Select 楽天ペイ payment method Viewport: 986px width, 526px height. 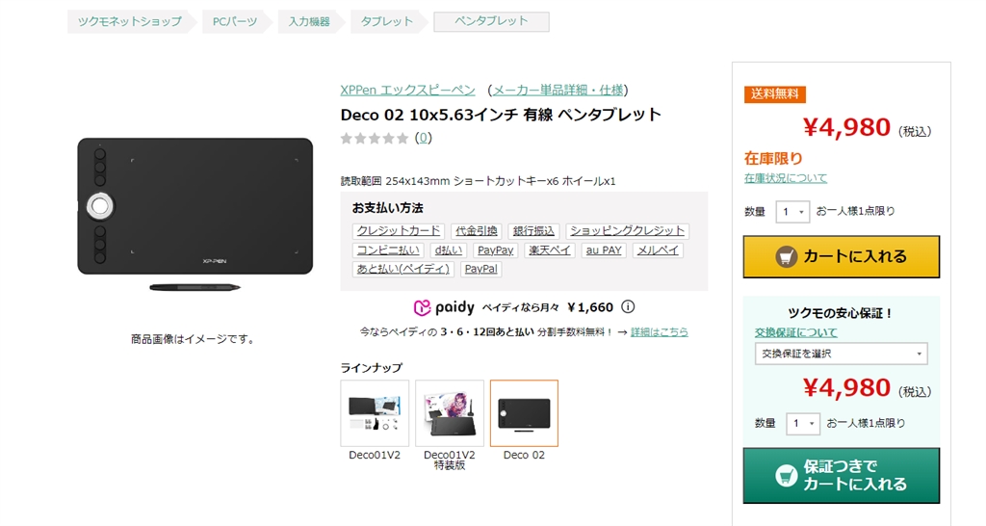[549, 250]
